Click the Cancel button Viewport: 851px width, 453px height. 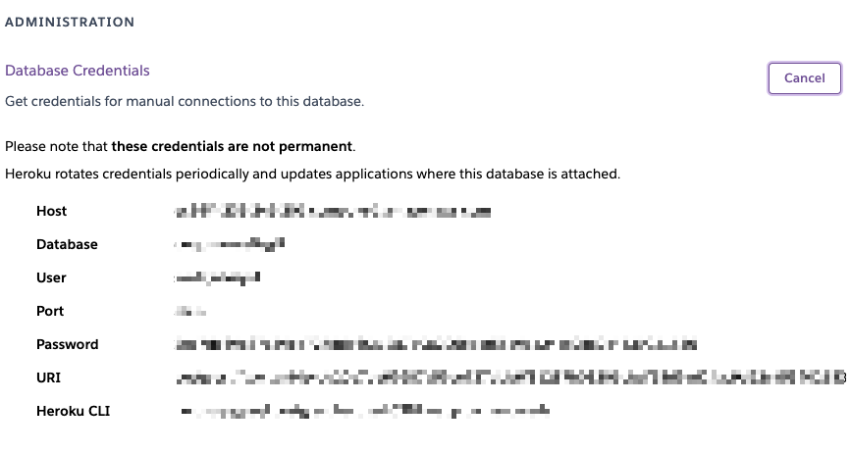(804, 78)
